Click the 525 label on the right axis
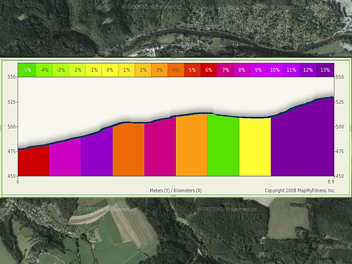352x264 pixels. point(340,102)
